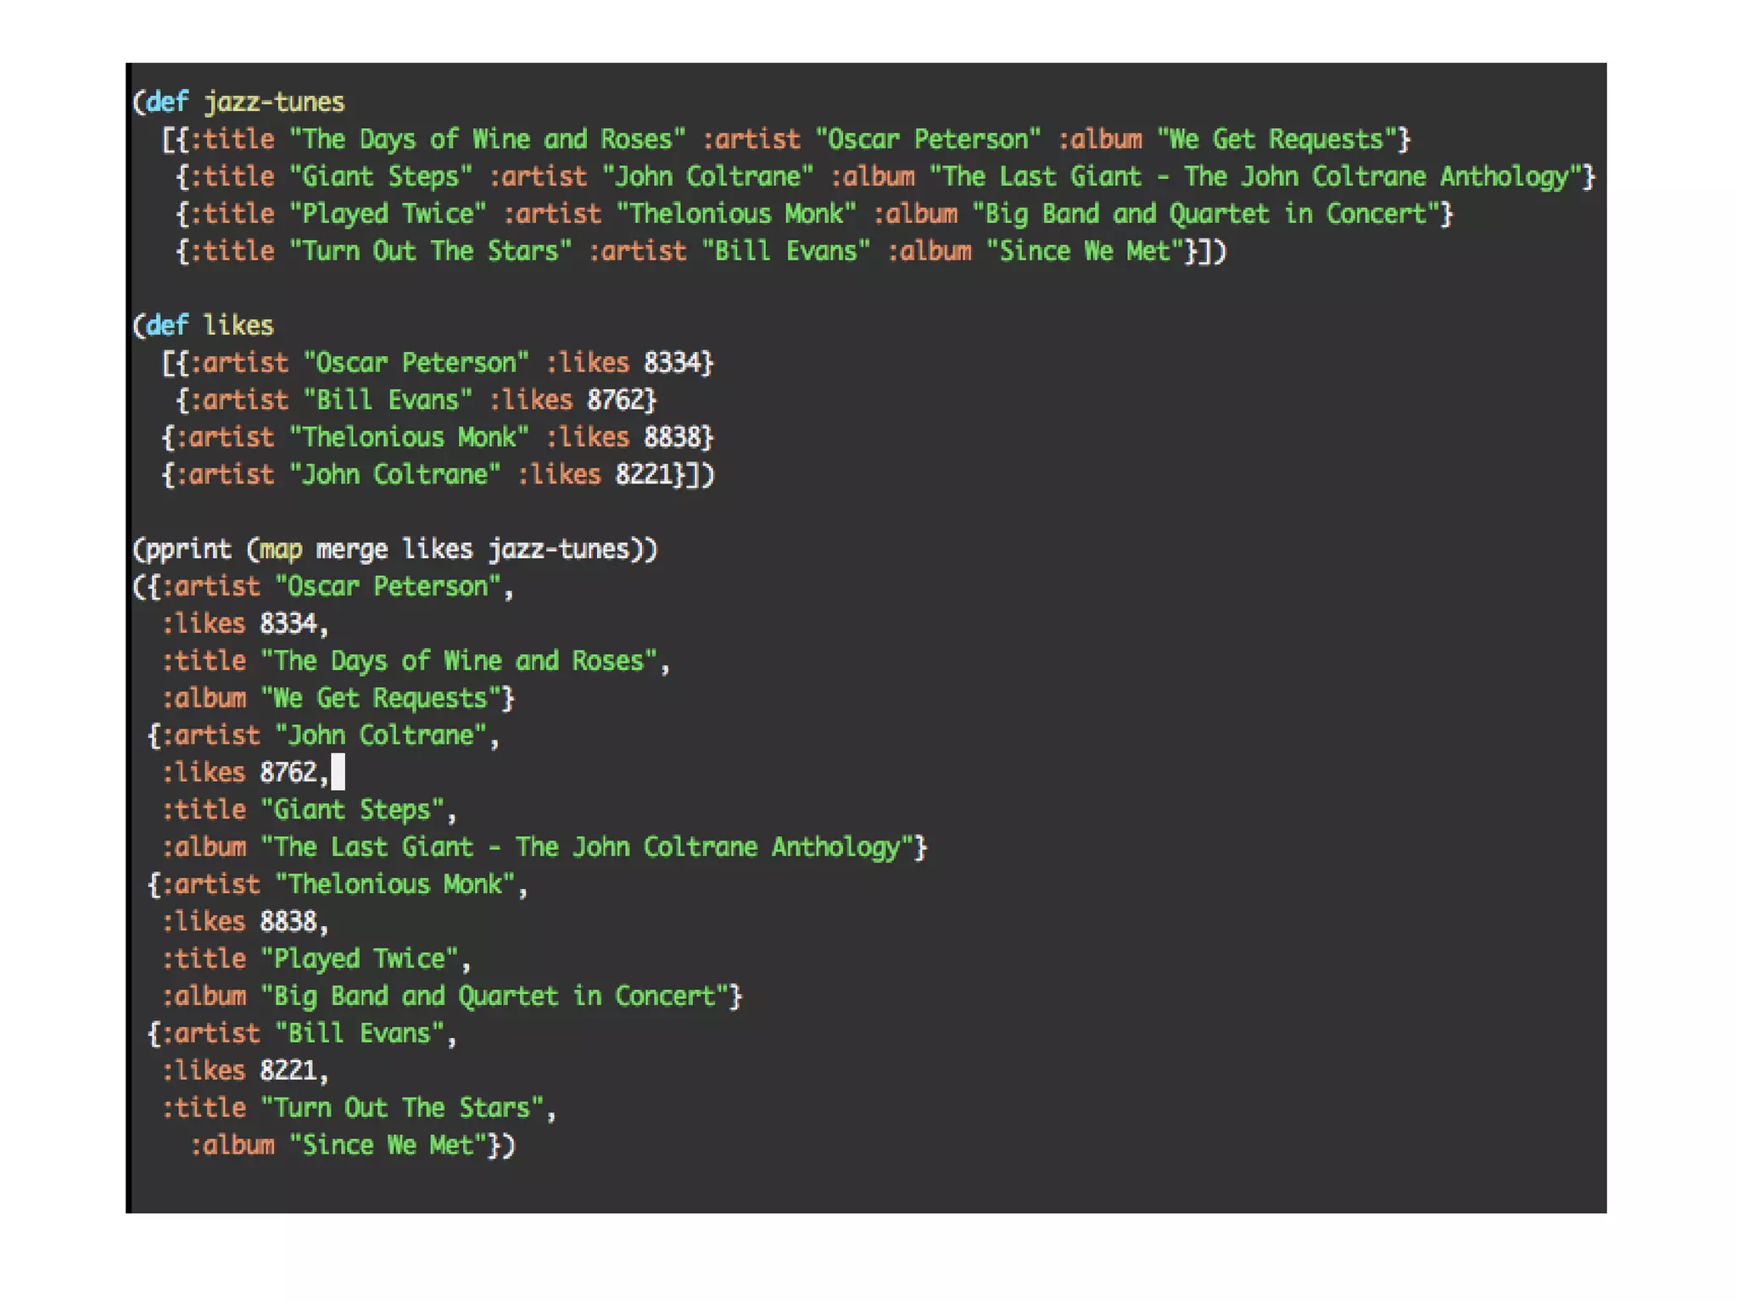Click the map keyword in the pprint line
The height and width of the screenshot is (1302, 1737).
(280, 549)
